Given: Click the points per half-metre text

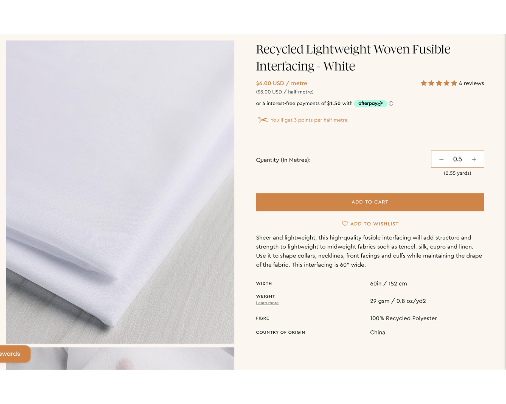Looking at the screenshot, I should click(x=309, y=120).
